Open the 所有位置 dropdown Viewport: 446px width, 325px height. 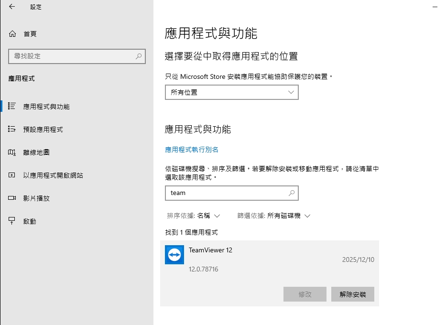click(231, 92)
